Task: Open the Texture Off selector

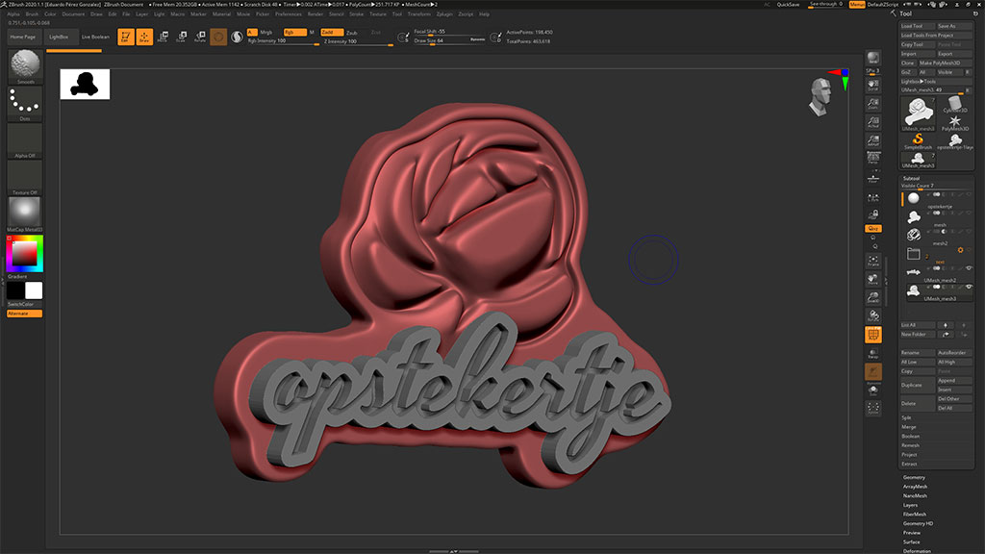Action: point(25,177)
